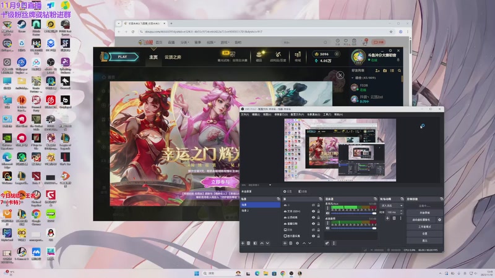Click add friend icon in League friends list
The height and width of the screenshot is (278, 495).
click(377, 70)
